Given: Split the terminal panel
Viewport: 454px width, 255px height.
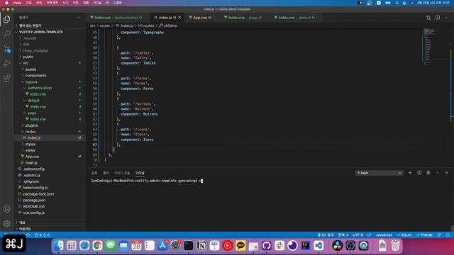Looking at the screenshot, I should click(419, 173).
